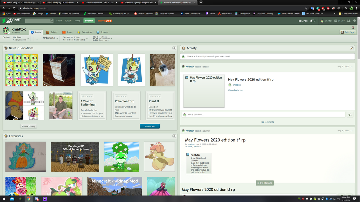Expand the Journal post May 5 chevron
Image resolution: width=360 pixels, height=202 pixels.
(x=352, y=131)
